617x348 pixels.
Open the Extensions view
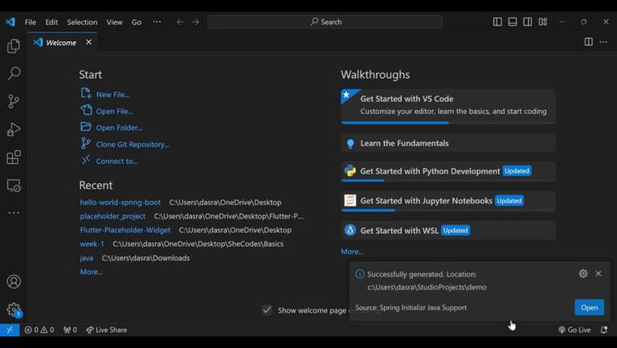click(14, 158)
